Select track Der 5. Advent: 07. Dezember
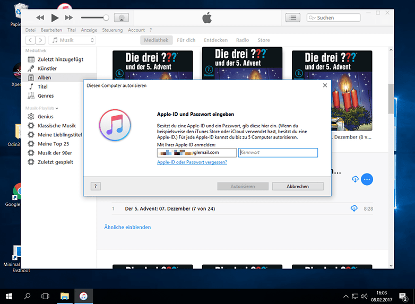 pos(242,209)
